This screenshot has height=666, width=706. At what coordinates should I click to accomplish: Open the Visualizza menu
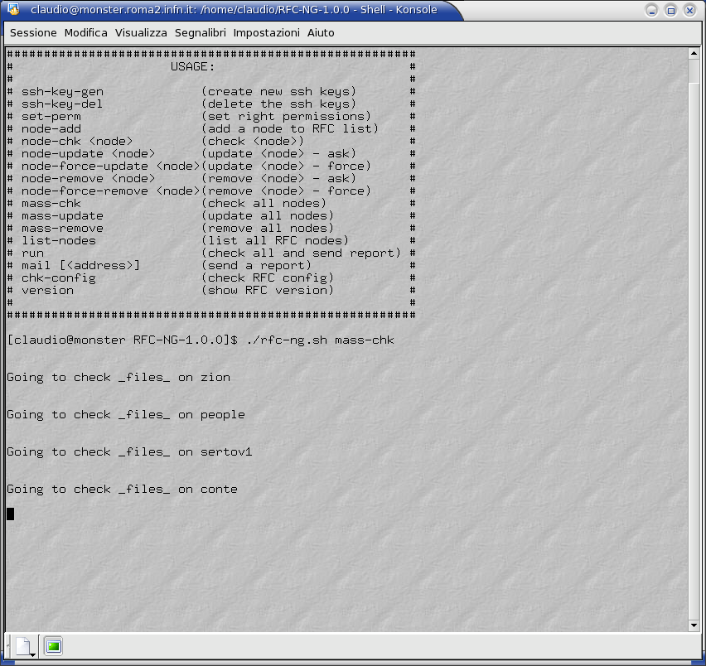141,33
